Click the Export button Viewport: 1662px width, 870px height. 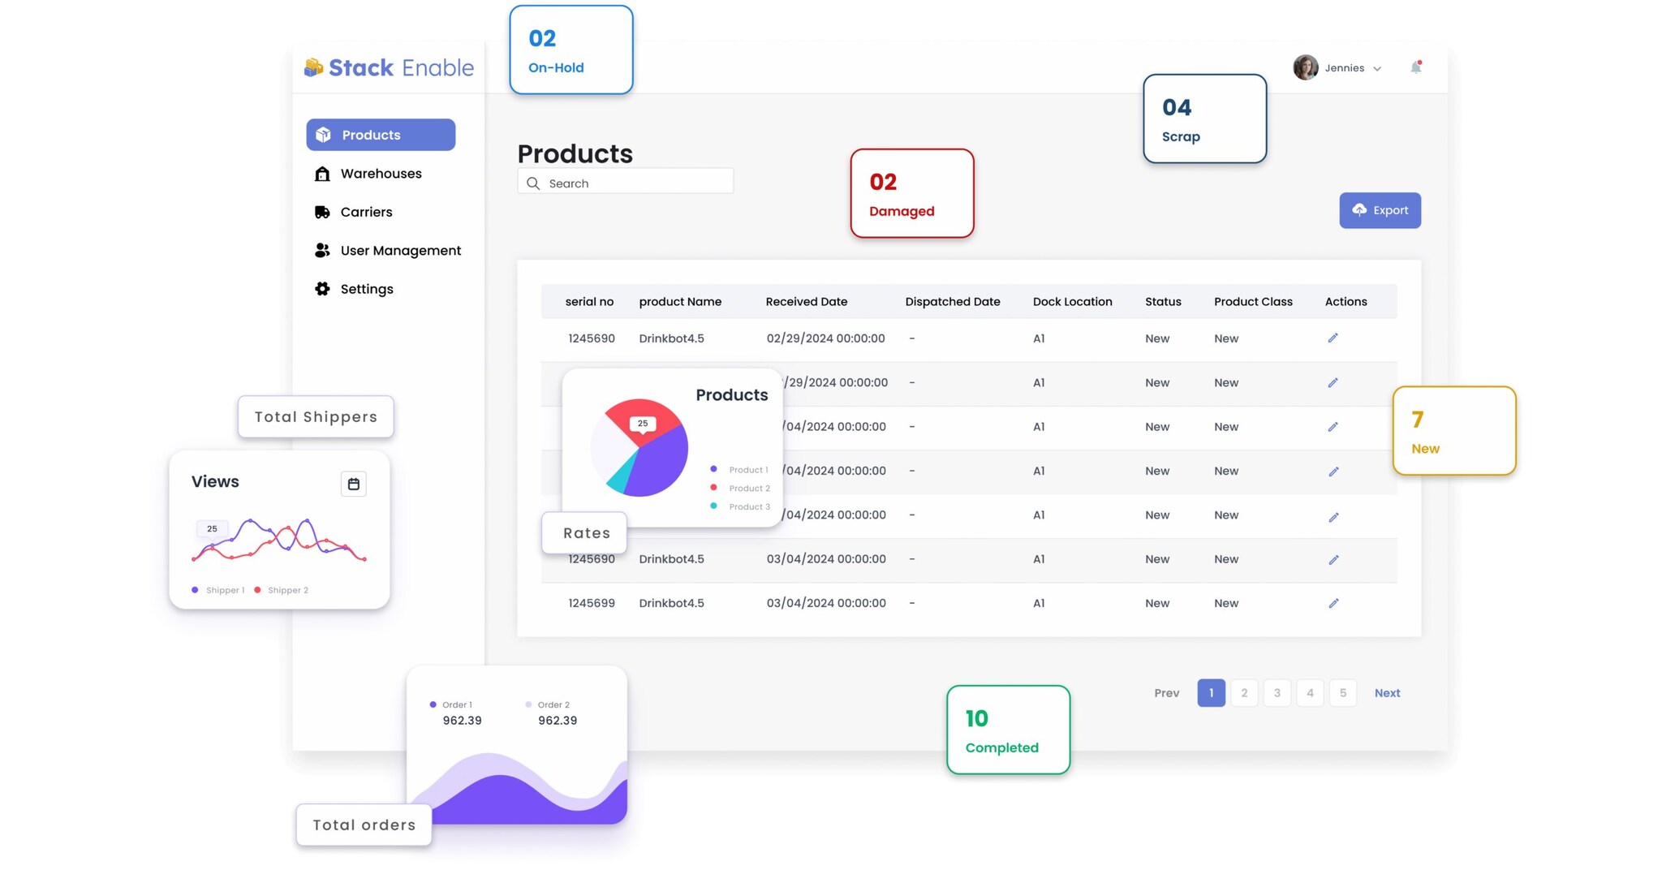[1380, 210]
